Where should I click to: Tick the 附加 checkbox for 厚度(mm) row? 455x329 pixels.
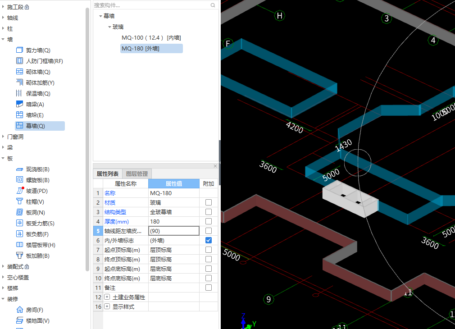[x=209, y=221]
